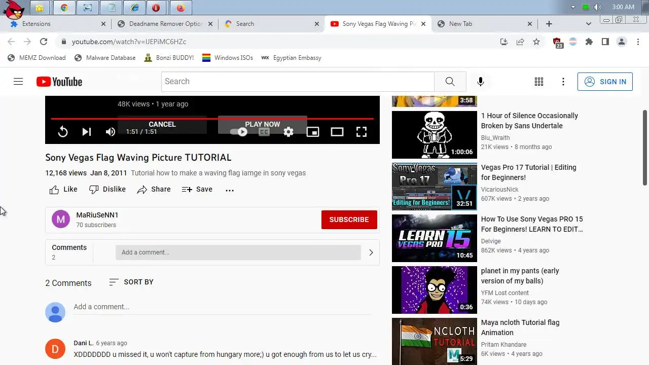Open the YouTube apps grid

pos(539,82)
